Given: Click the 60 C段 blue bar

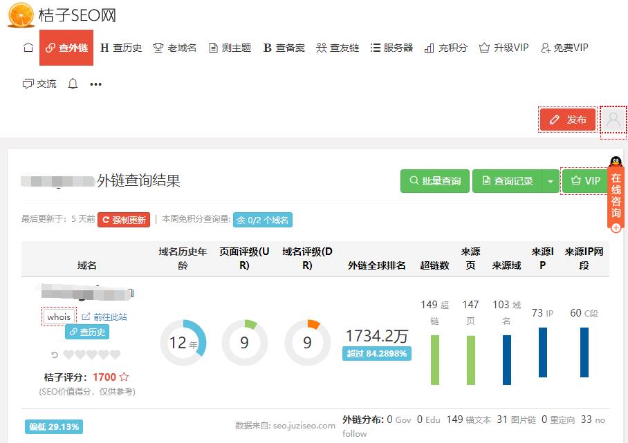Looking at the screenshot, I should point(584,352).
